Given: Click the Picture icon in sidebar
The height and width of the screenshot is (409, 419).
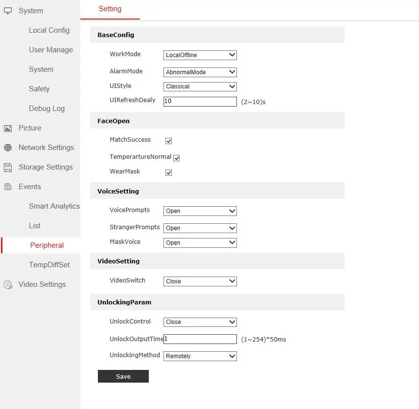Looking at the screenshot, I should [x=8, y=128].
